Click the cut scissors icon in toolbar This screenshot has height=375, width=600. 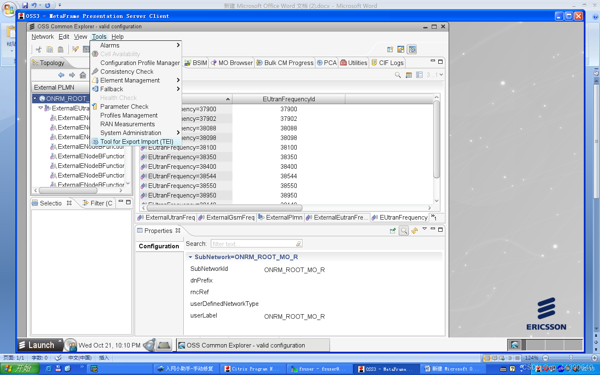39,49
